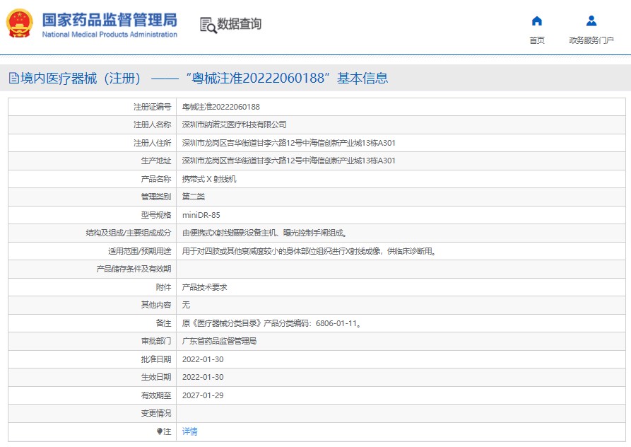This screenshot has width=631, height=447.
Task: Select expiry date 2027-01-29
Action: coord(203,395)
